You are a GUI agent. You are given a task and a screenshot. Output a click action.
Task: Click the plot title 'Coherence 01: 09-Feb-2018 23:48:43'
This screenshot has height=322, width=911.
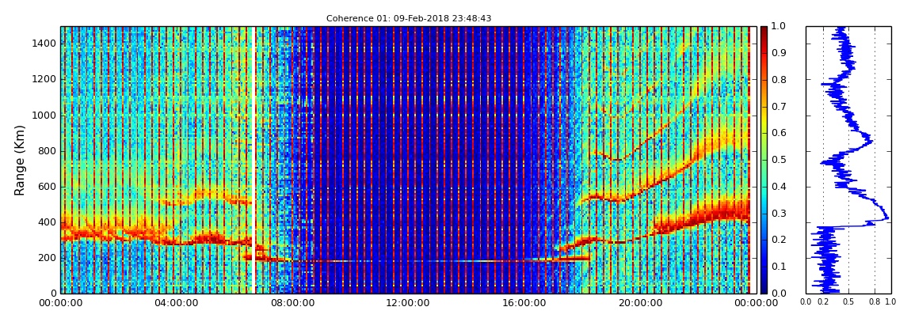pyautogui.click(x=409, y=18)
